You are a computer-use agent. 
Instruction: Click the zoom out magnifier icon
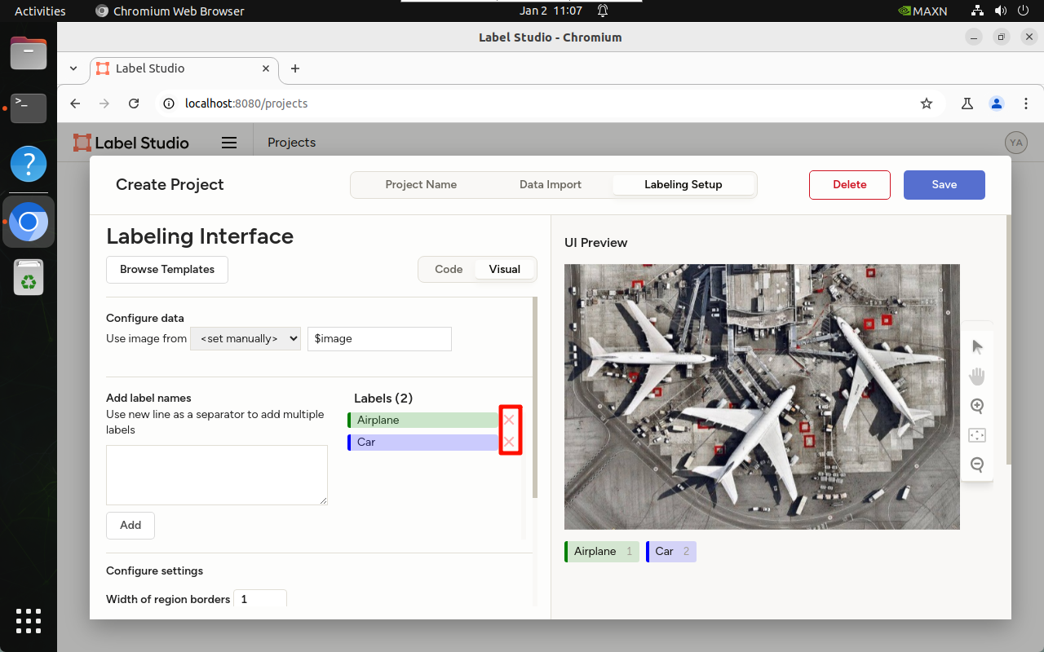[x=977, y=465]
